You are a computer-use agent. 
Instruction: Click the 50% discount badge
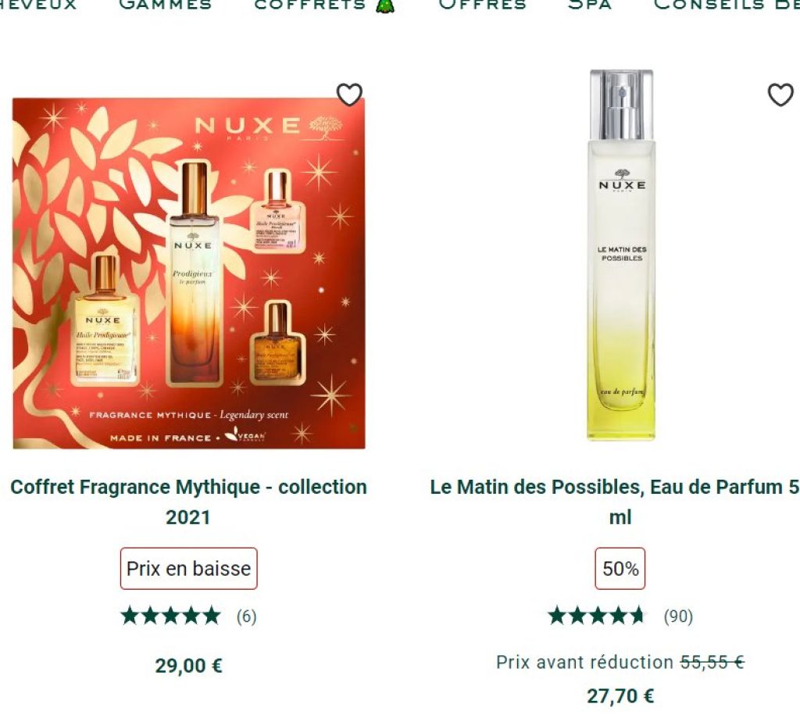[x=620, y=569]
